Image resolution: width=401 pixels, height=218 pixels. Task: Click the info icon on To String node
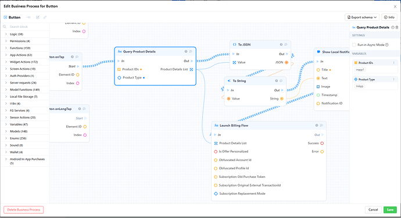coord(277,81)
